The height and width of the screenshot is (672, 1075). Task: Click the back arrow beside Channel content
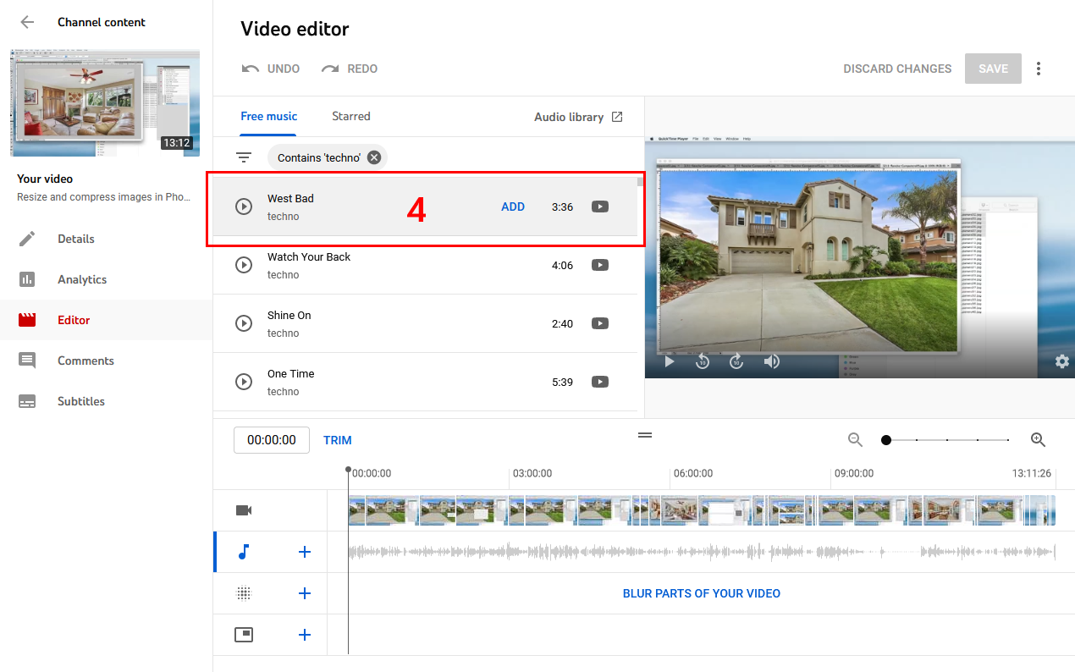click(27, 22)
